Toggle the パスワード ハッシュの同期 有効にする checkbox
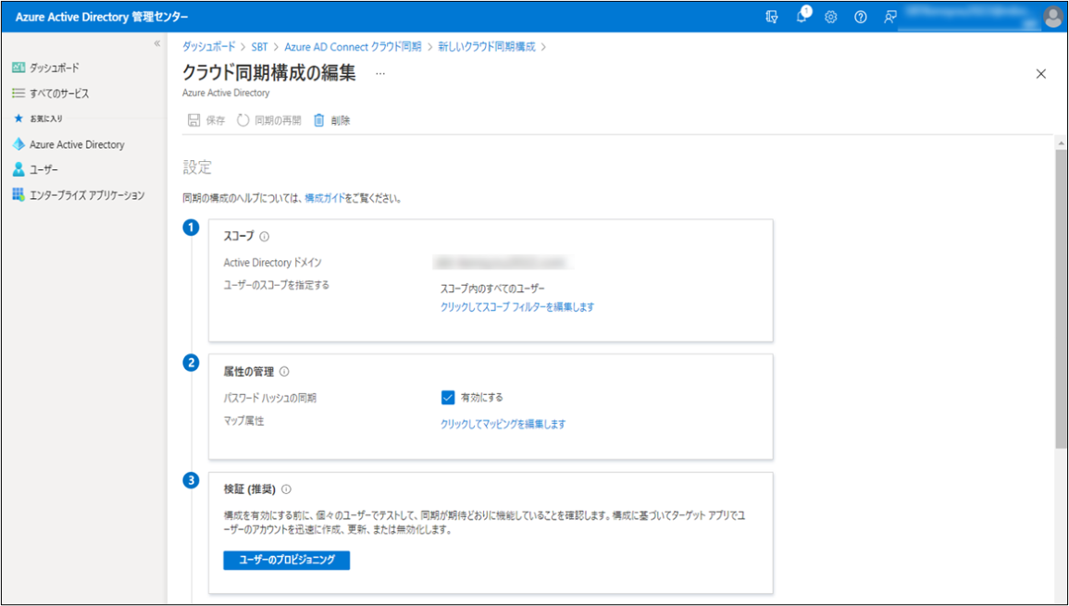1069x606 pixels. pyautogui.click(x=448, y=398)
